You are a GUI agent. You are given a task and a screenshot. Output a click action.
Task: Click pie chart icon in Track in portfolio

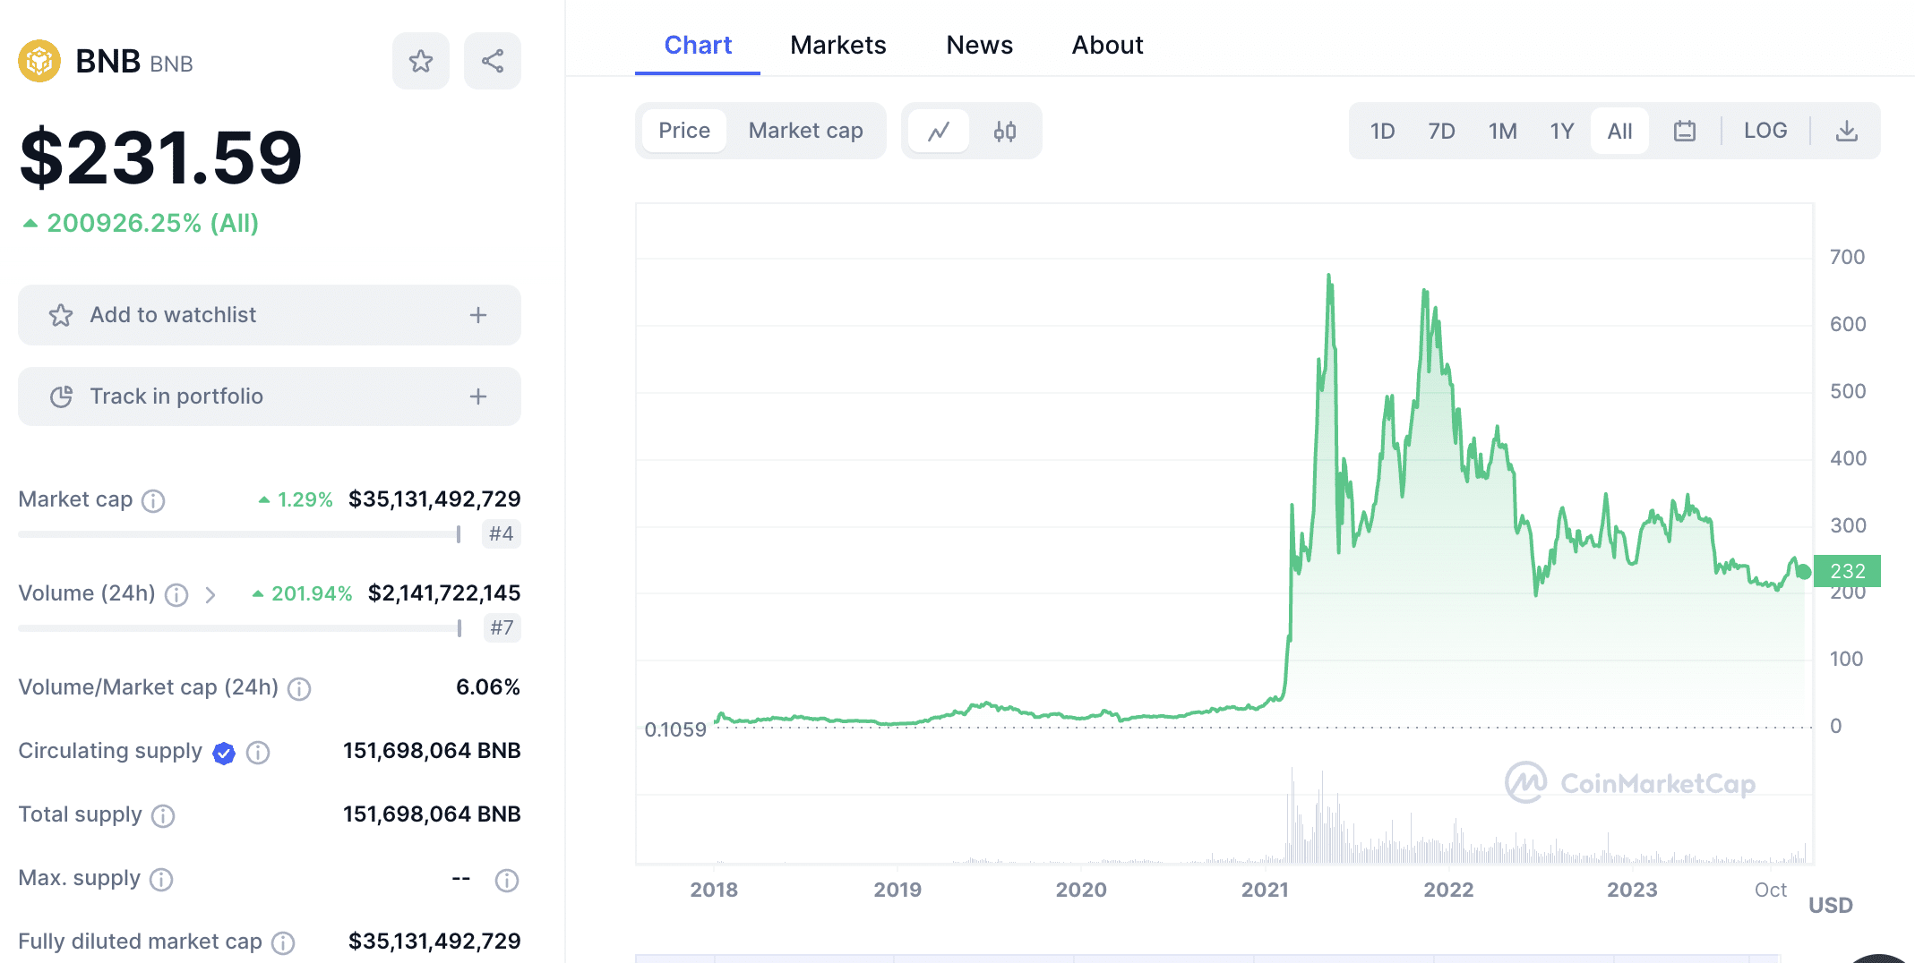pos(61,396)
